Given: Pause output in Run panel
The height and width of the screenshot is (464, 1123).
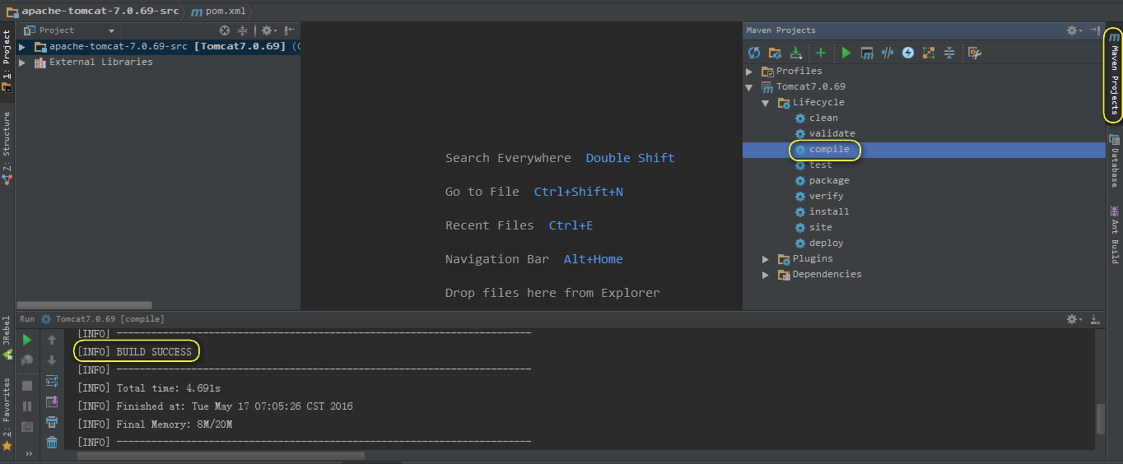Looking at the screenshot, I should (x=27, y=406).
